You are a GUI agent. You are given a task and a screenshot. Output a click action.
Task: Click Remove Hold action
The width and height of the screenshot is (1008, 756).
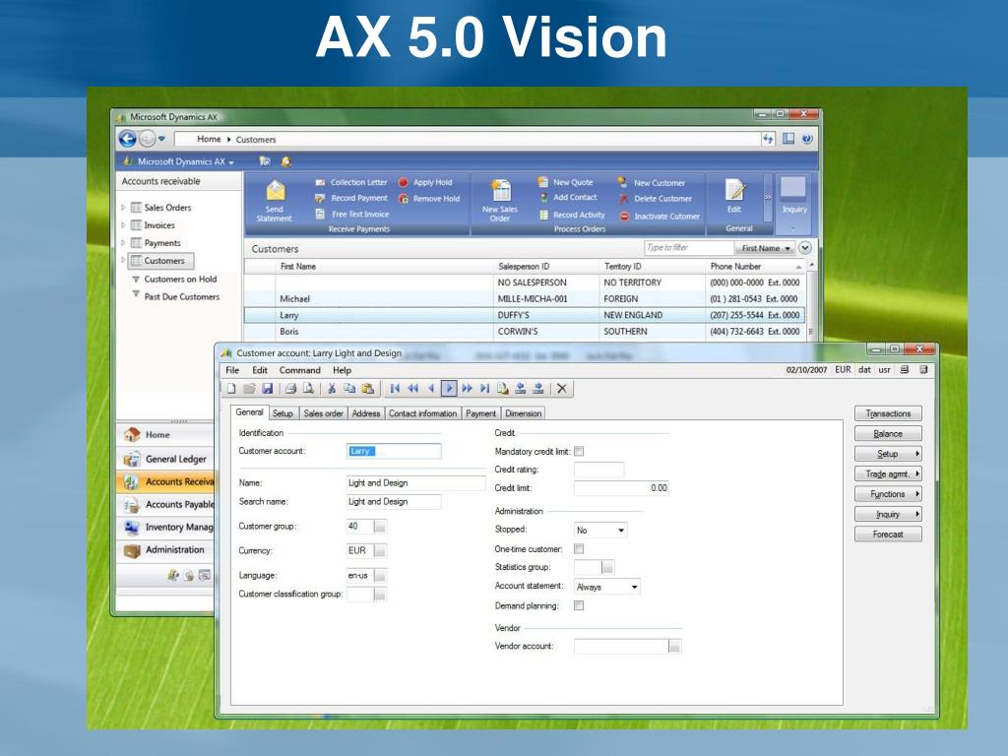click(429, 199)
